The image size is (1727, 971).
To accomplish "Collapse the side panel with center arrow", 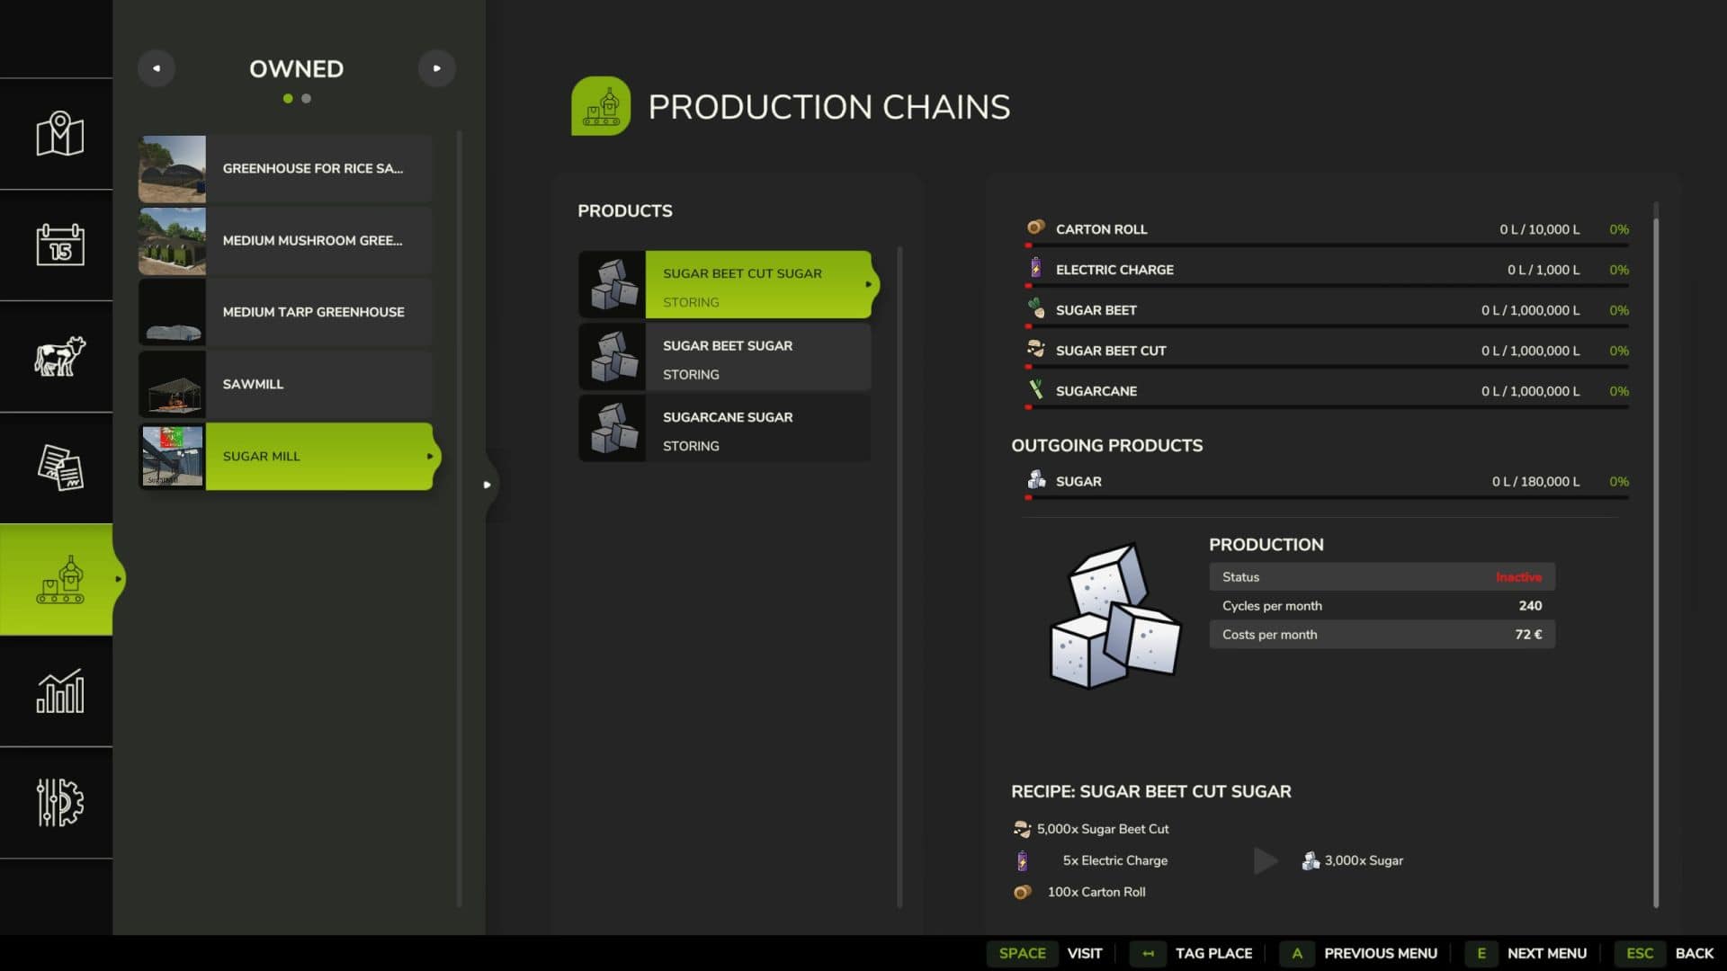I will pyautogui.click(x=487, y=485).
